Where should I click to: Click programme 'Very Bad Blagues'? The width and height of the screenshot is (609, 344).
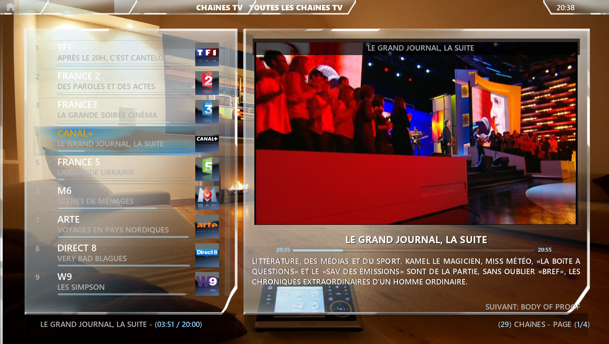(92, 258)
